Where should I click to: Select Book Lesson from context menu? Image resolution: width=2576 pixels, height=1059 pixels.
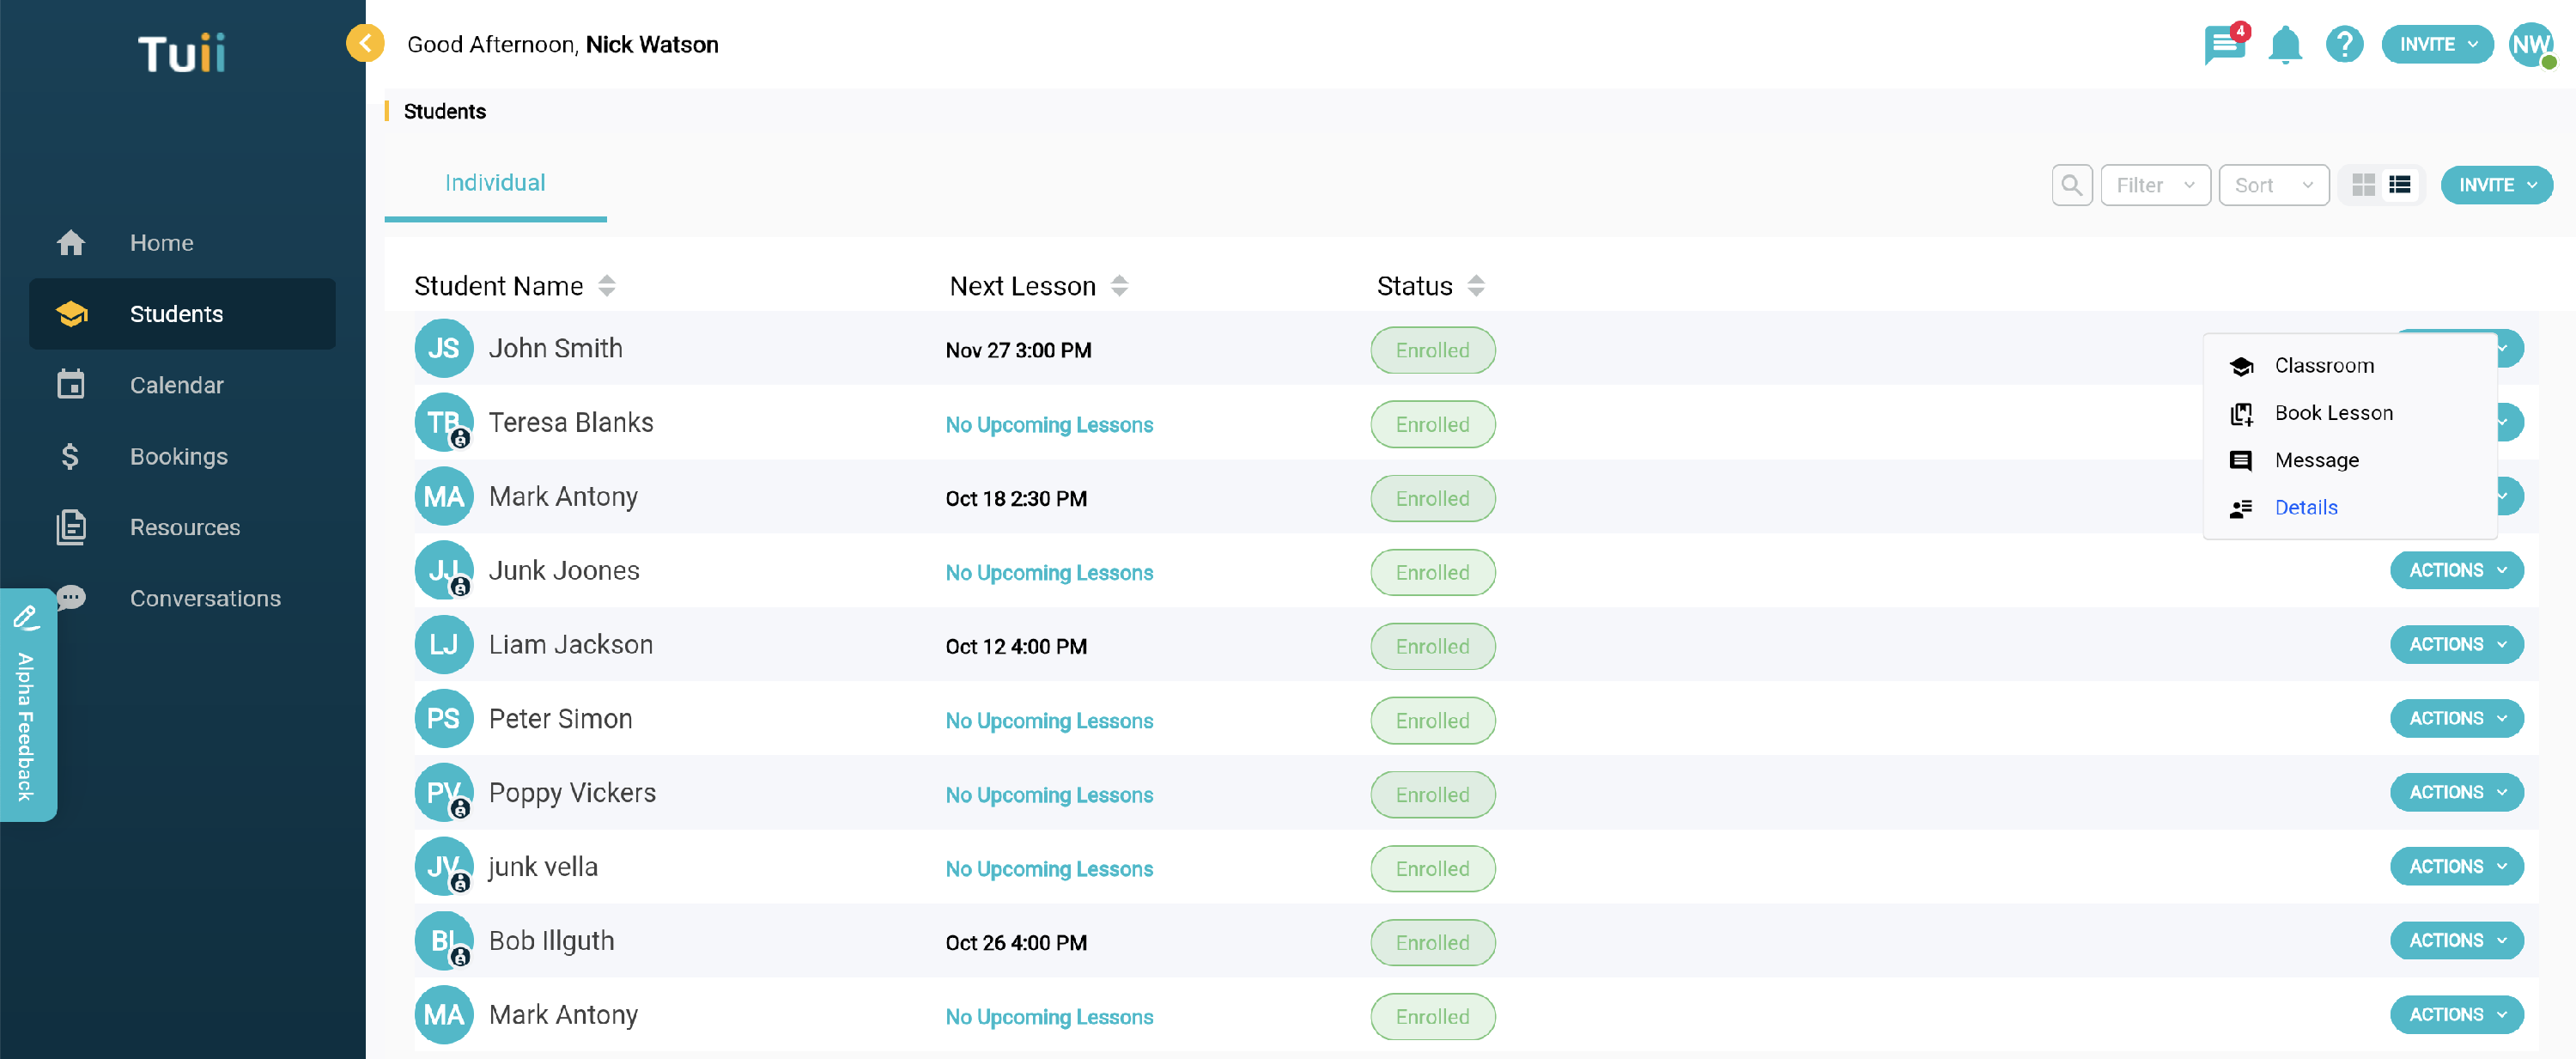(2333, 413)
